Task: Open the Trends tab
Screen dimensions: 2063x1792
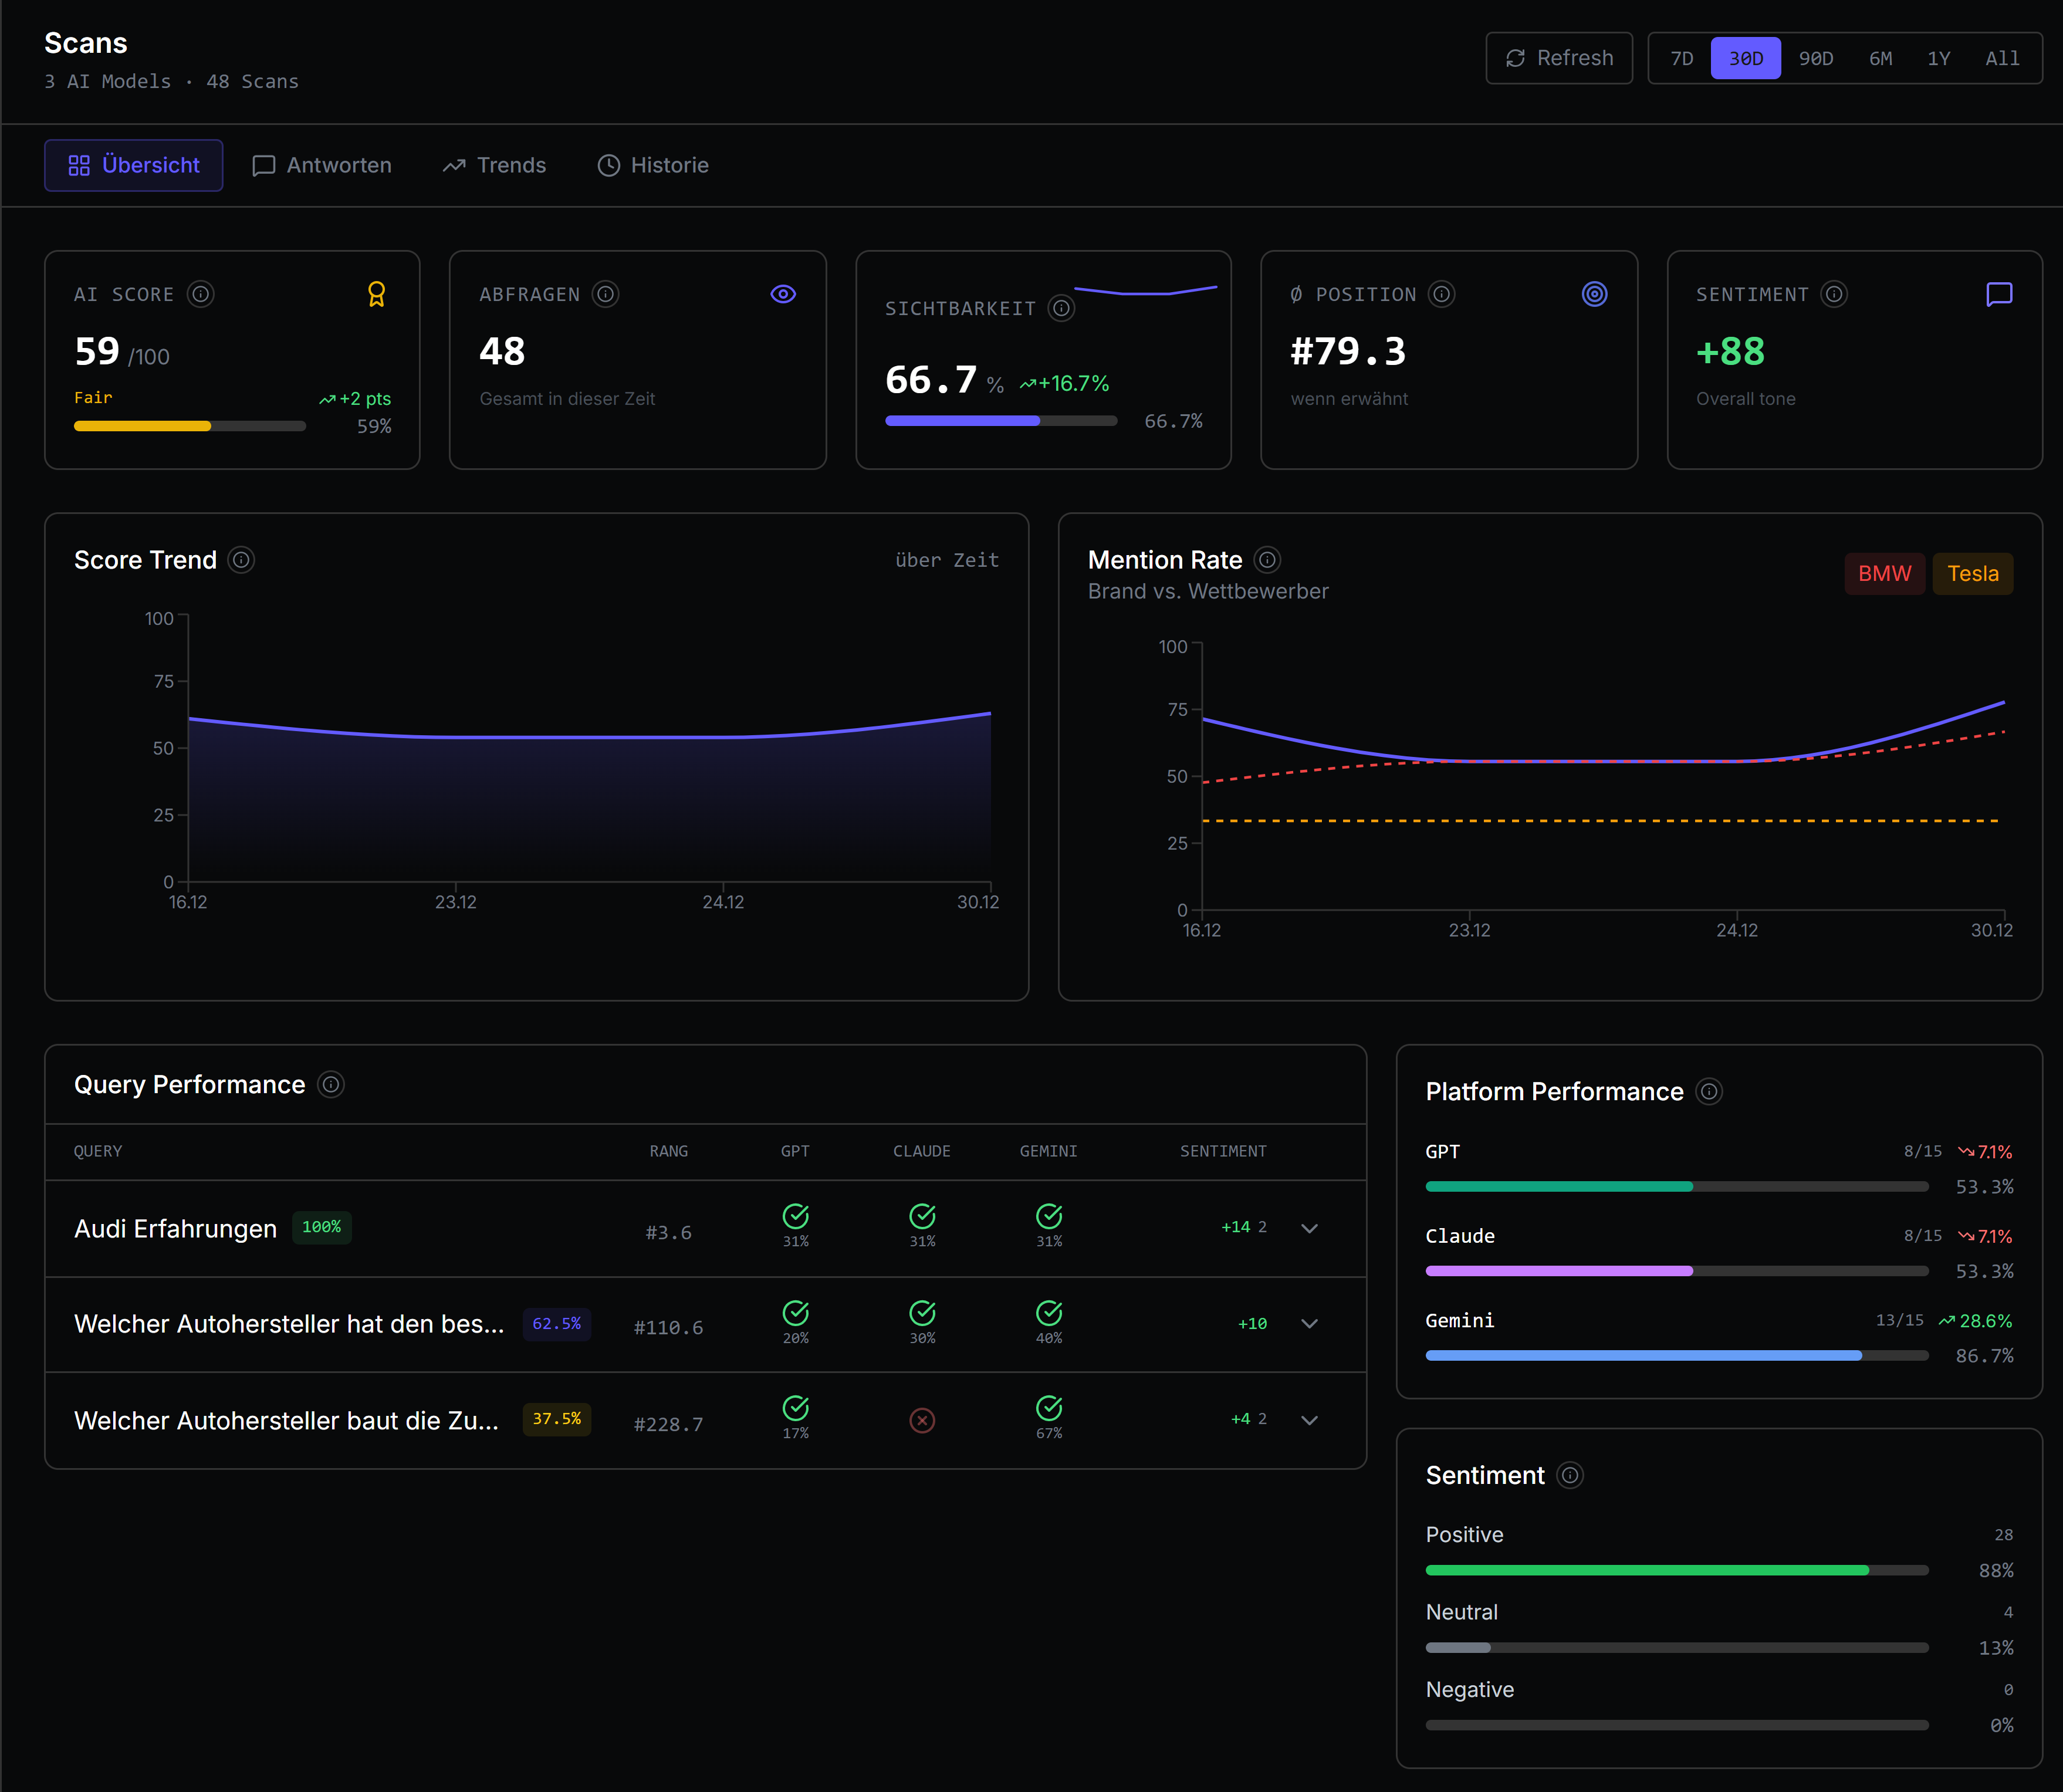Action: tap(495, 166)
